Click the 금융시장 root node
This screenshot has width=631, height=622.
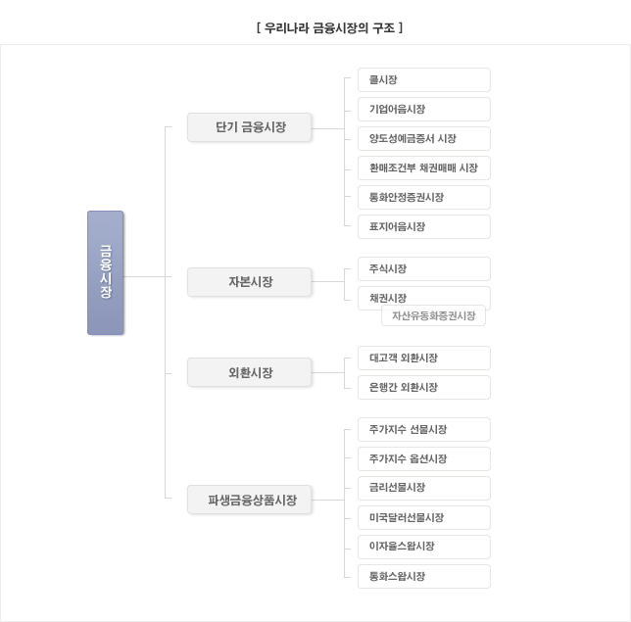(106, 272)
